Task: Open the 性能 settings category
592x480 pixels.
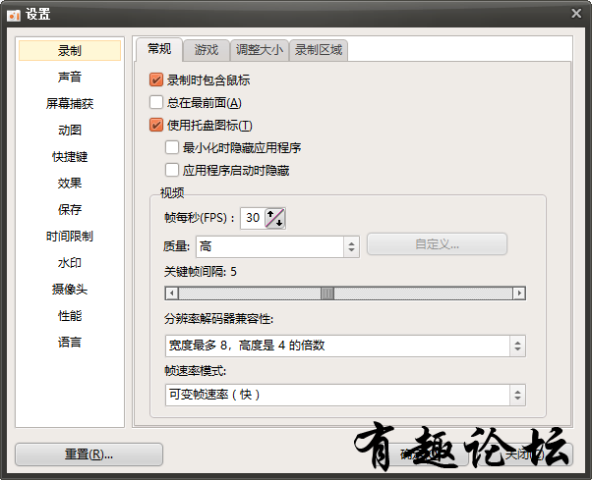Action: [70, 316]
